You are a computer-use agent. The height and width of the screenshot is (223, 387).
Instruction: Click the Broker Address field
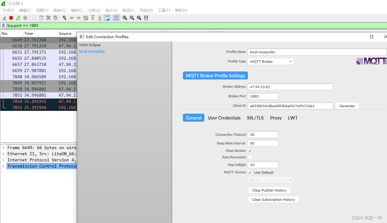pyautogui.click(x=290, y=87)
